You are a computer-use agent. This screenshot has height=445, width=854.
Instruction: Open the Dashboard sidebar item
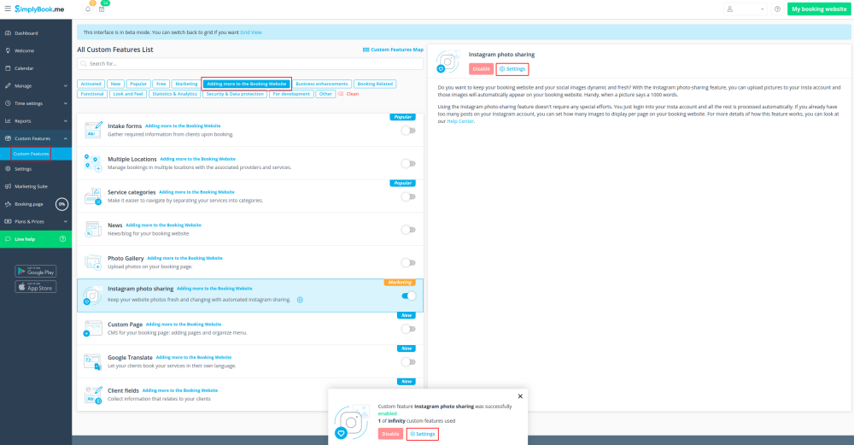point(26,33)
